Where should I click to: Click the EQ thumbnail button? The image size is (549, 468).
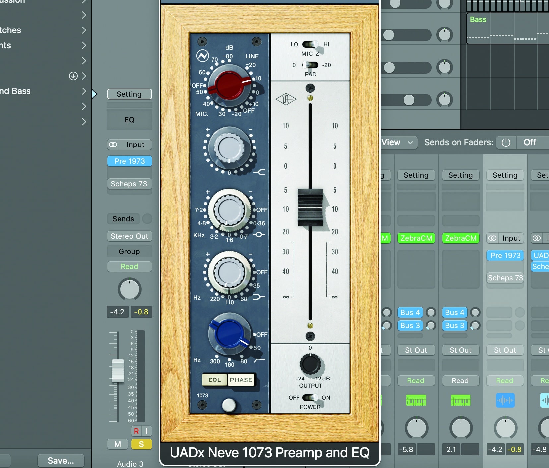(129, 120)
